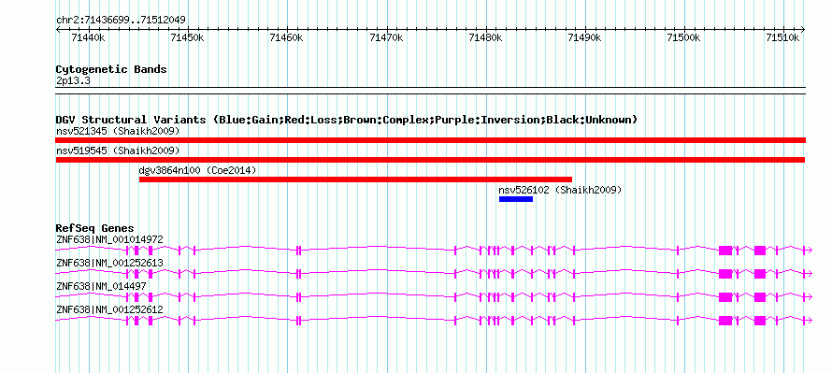Click the right arrow end of the ruler
Viewport: 832px width, 373px height.
point(803,30)
